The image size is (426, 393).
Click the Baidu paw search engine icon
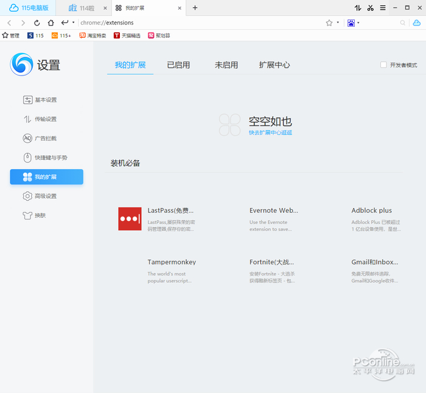351,23
